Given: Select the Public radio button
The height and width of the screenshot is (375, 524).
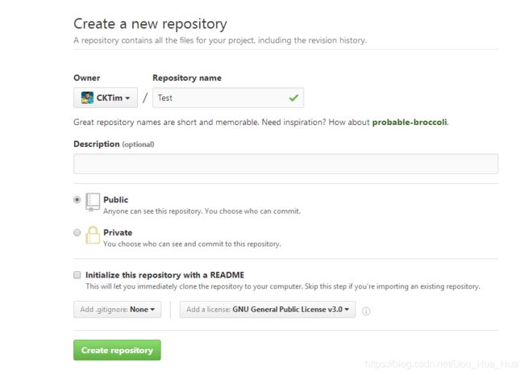Looking at the screenshot, I should pos(77,199).
